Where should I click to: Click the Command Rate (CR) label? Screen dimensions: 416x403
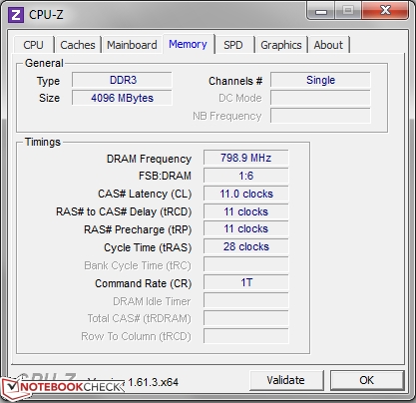click(144, 283)
